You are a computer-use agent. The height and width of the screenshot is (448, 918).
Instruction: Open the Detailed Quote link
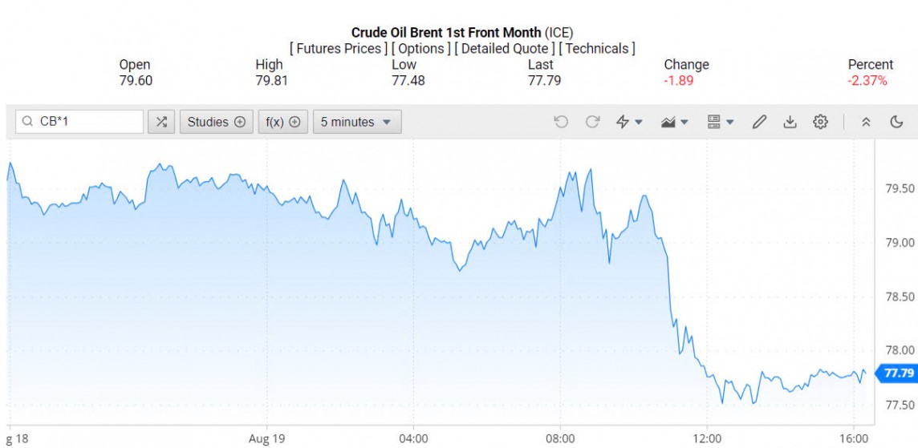[x=505, y=48]
